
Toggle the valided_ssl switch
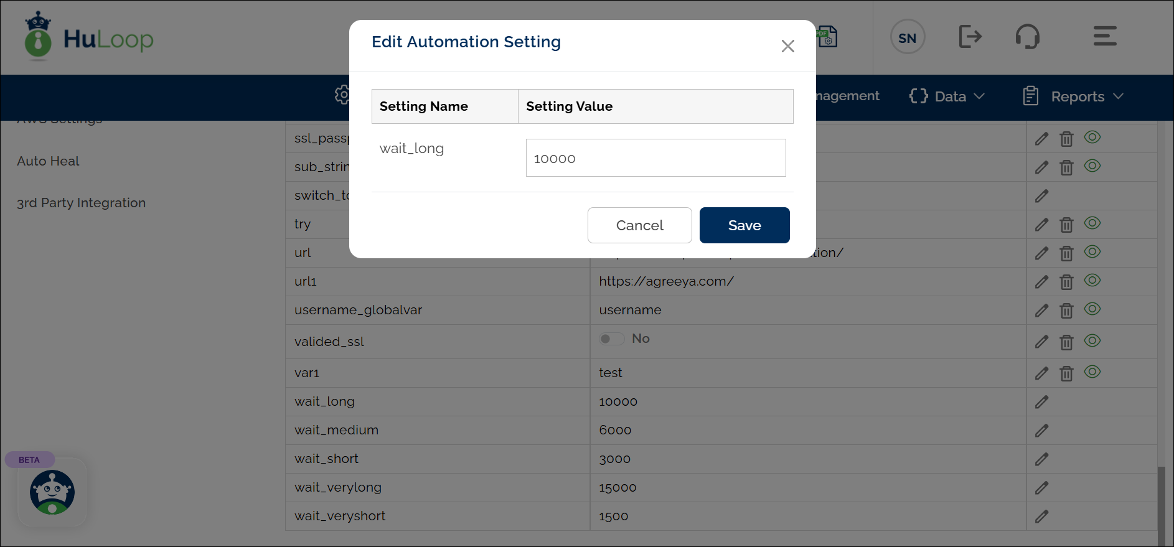tap(611, 339)
